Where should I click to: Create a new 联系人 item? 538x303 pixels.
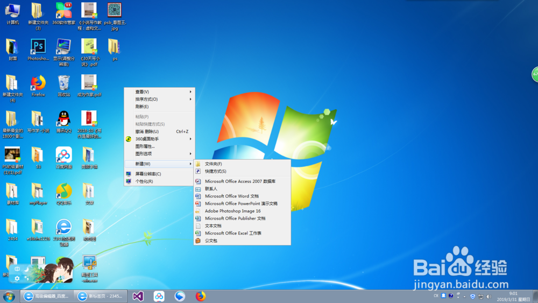coord(242,189)
